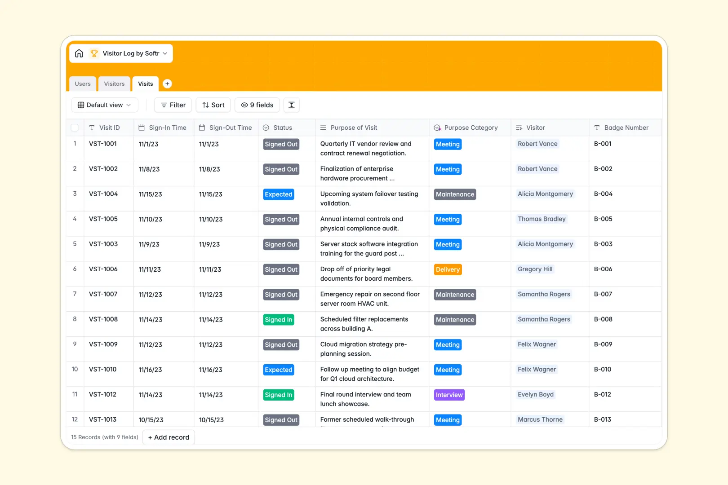
Task: Toggle the select-all records checkbox
Action: (x=75, y=128)
